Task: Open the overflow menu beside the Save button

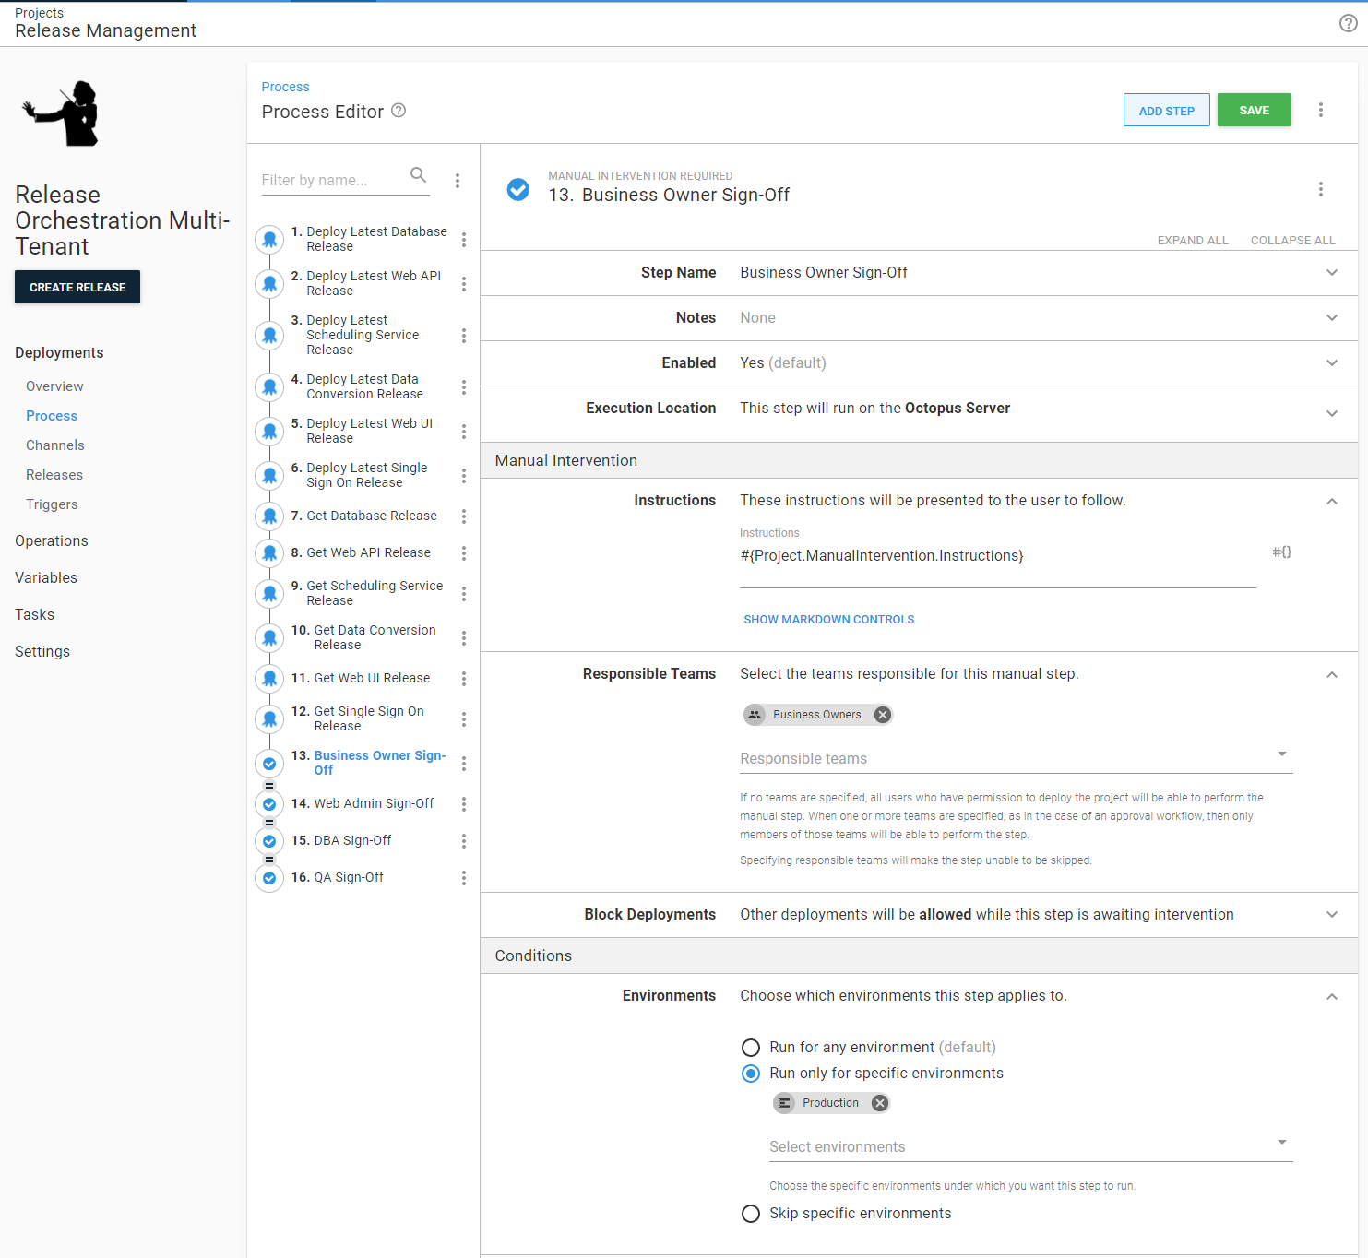Action: pos(1321,110)
